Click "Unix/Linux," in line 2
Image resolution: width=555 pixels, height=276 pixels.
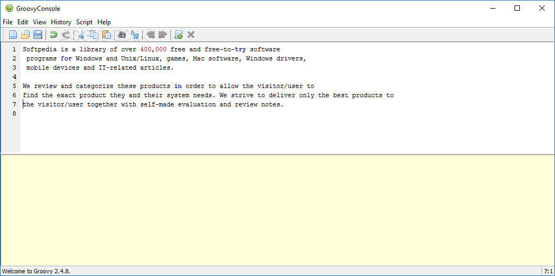point(142,59)
